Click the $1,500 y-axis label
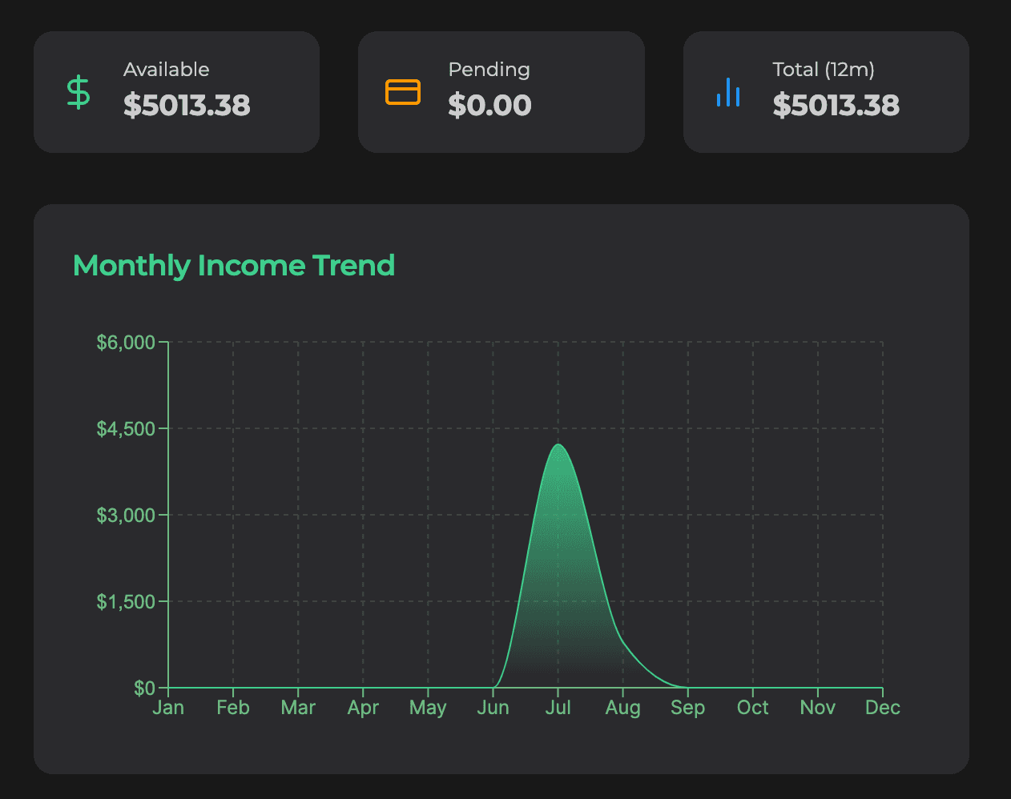 pyautogui.click(x=126, y=602)
